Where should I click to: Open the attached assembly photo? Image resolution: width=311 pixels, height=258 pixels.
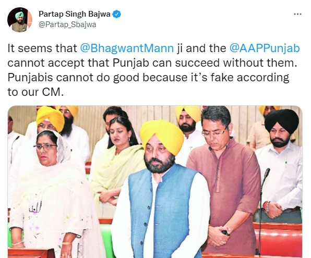click(155, 182)
